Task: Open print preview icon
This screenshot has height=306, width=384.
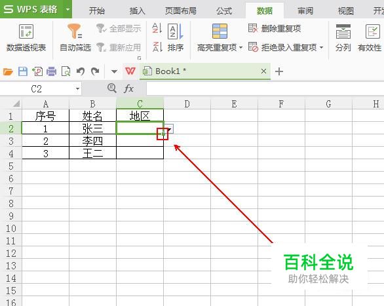Action: [66, 71]
